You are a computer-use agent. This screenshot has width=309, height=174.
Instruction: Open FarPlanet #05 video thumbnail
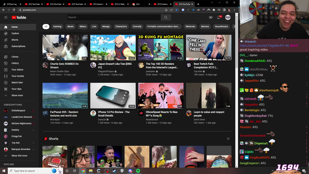(65, 96)
